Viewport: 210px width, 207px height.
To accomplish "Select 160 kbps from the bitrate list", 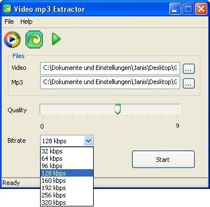I will tap(67, 180).
